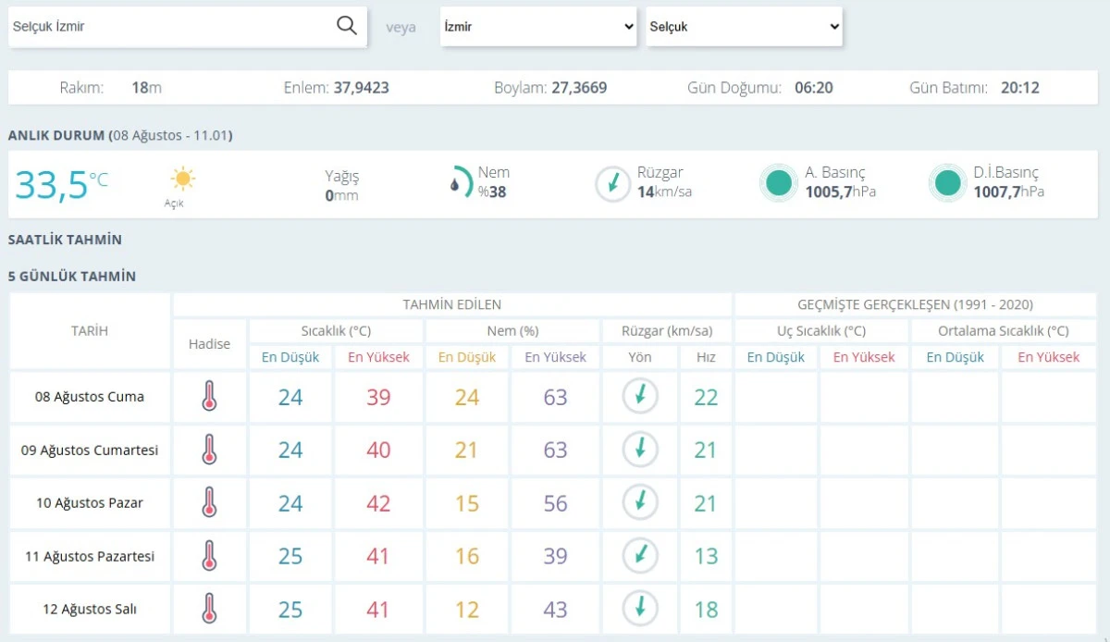The width and height of the screenshot is (1110, 642).
Task: Click the TARİH column header
Action: click(x=90, y=330)
